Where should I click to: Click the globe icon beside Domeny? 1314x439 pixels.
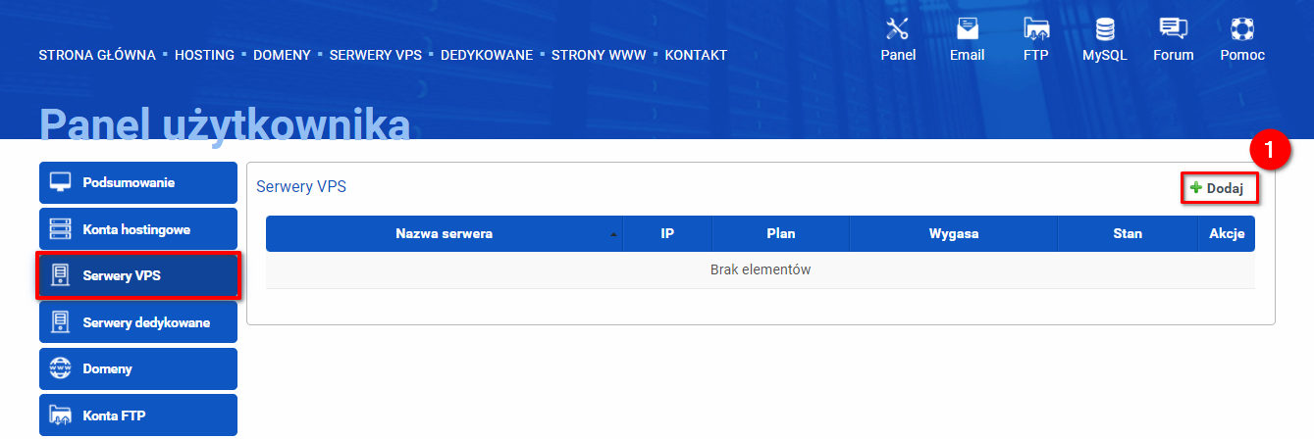point(61,368)
